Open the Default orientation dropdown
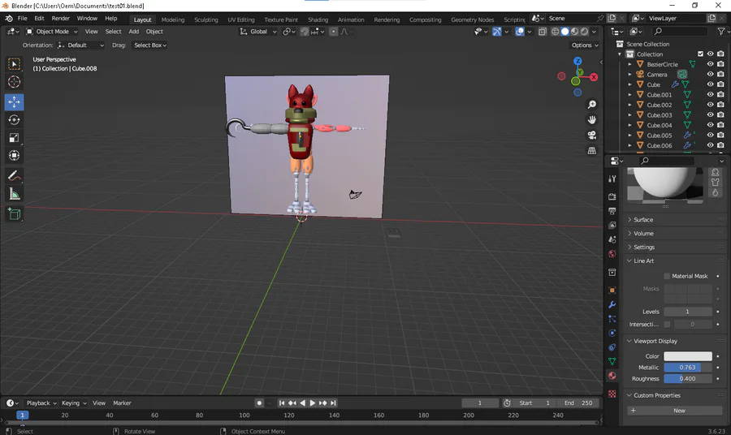 pyautogui.click(x=80, y=45)
